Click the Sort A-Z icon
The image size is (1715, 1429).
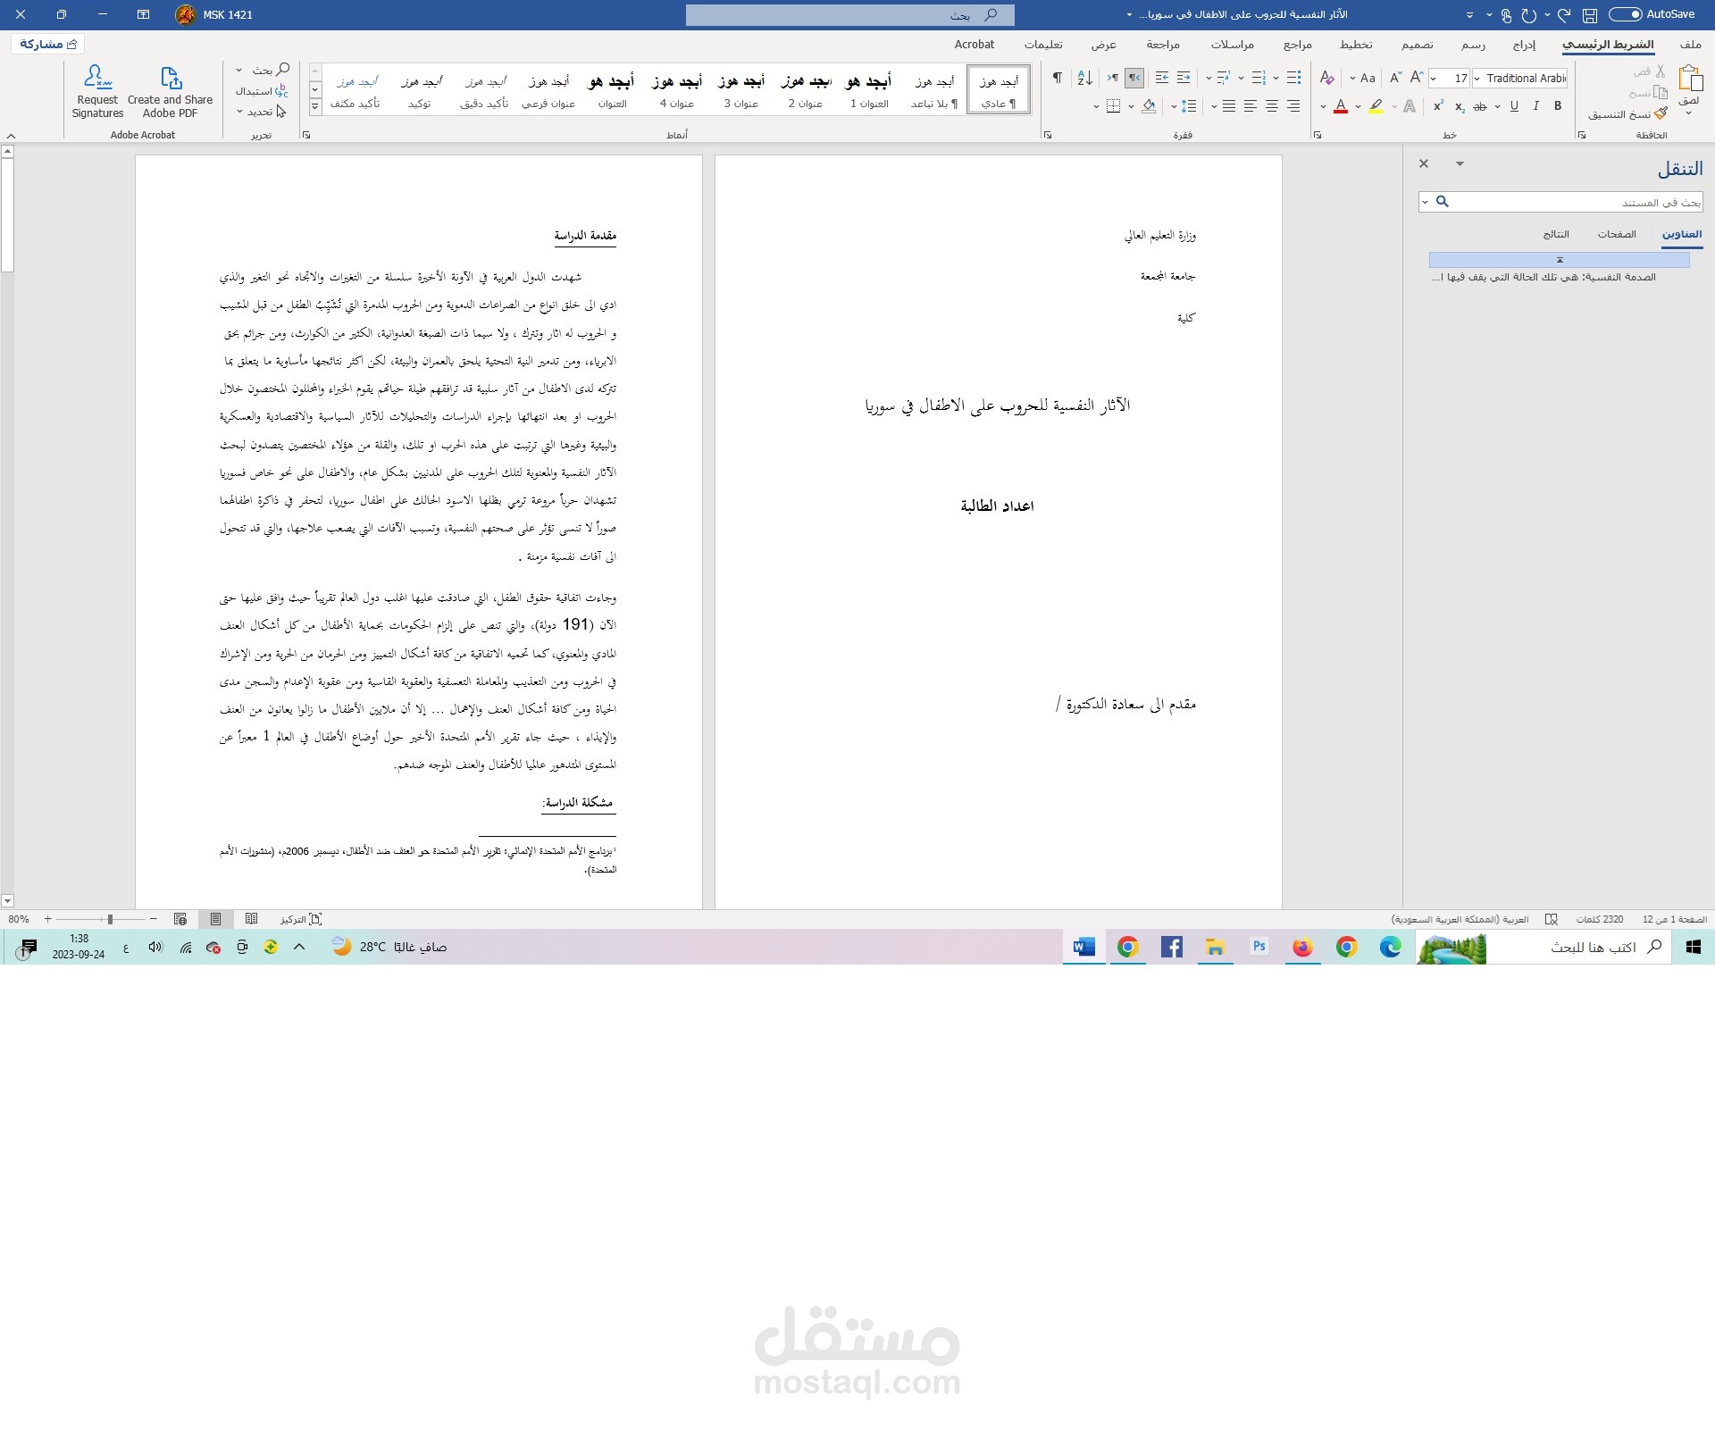[1084, 78]
